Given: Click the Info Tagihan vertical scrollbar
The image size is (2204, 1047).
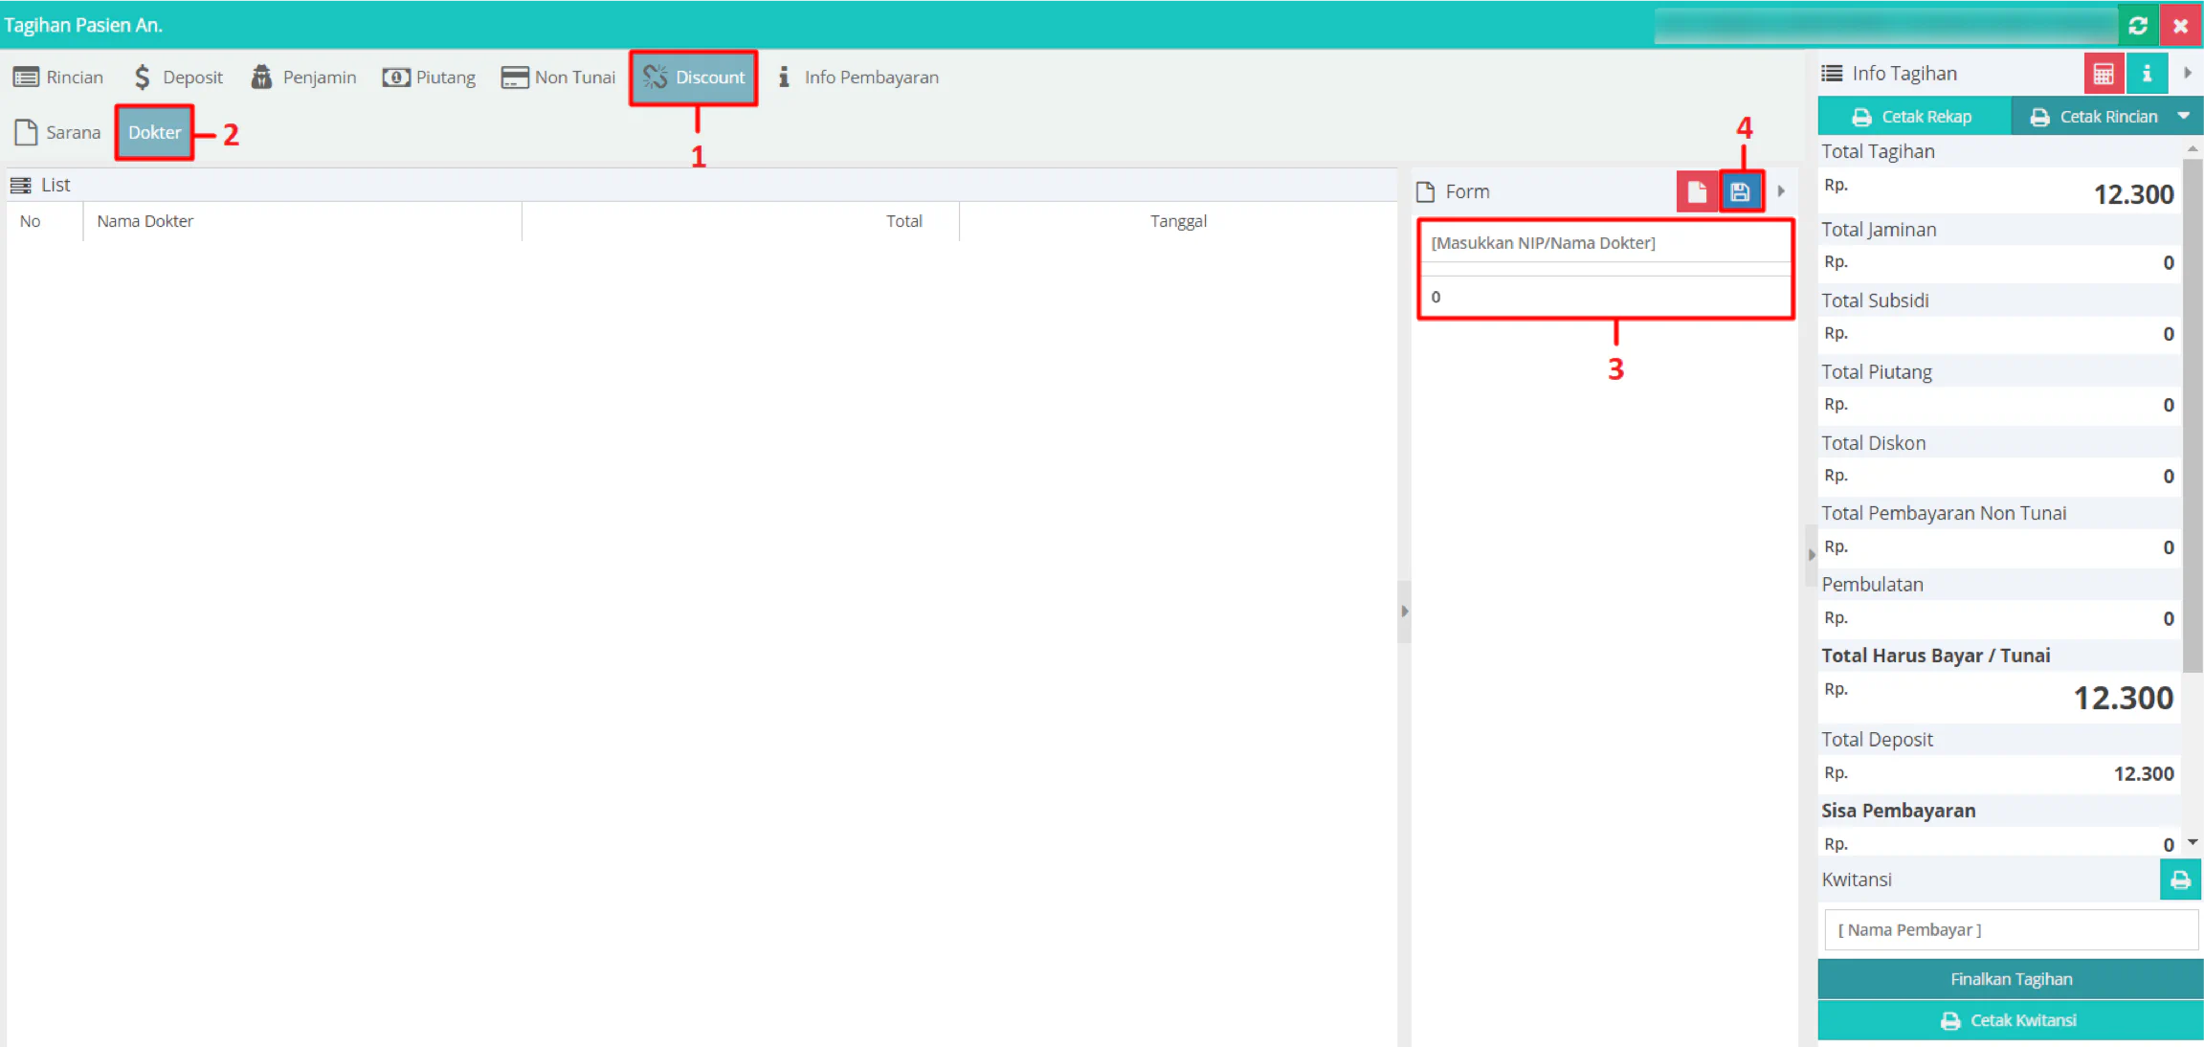Looking at the screenshot, I should tap(2193, 412).
